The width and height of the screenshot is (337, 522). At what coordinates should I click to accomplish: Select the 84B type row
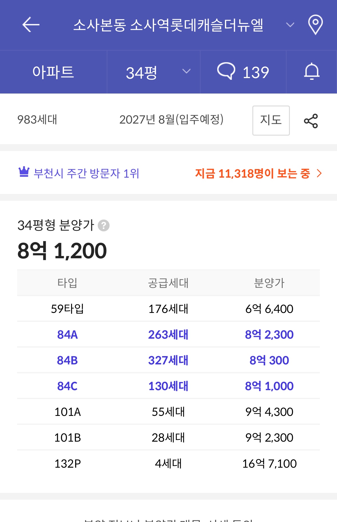[x=168, y=360]
